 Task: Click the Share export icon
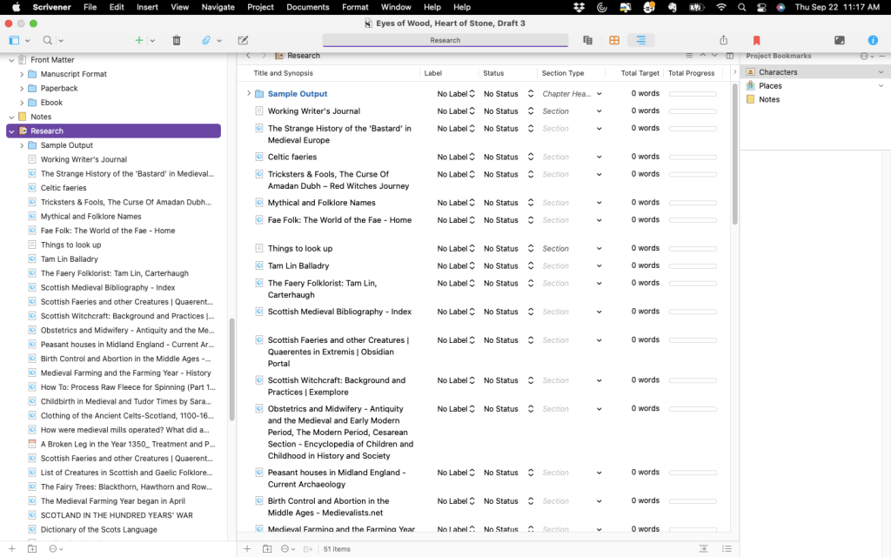724,40
